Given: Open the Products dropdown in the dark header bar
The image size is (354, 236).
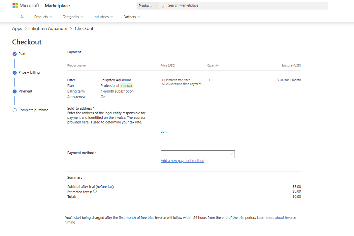Looking at the screenshot, I should pos(147,5).
